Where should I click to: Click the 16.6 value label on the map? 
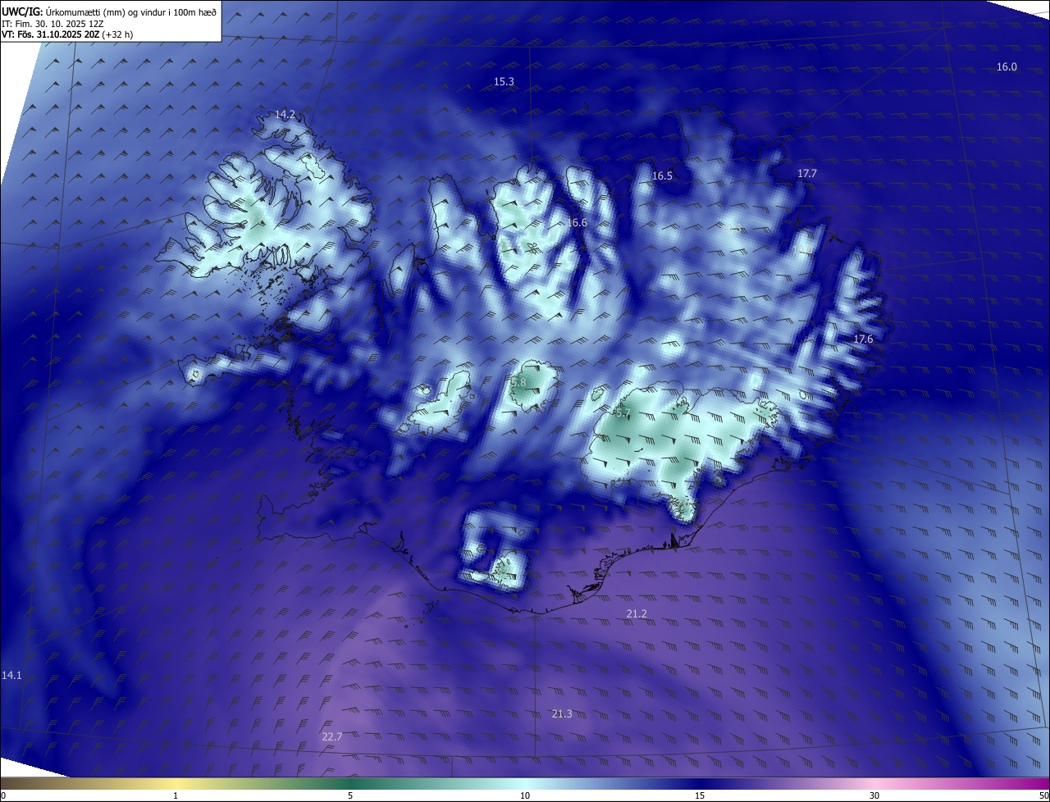577,223
